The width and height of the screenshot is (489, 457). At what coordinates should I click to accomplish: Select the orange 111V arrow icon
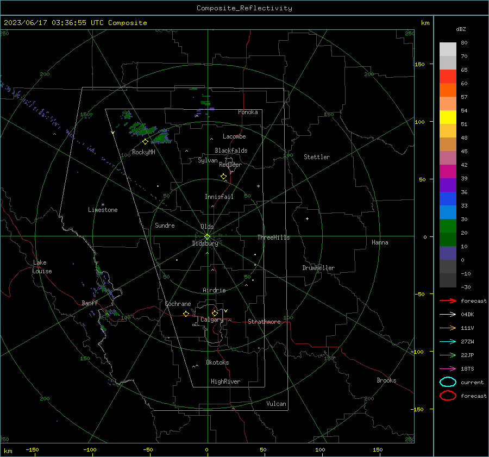tap(448, 328)
